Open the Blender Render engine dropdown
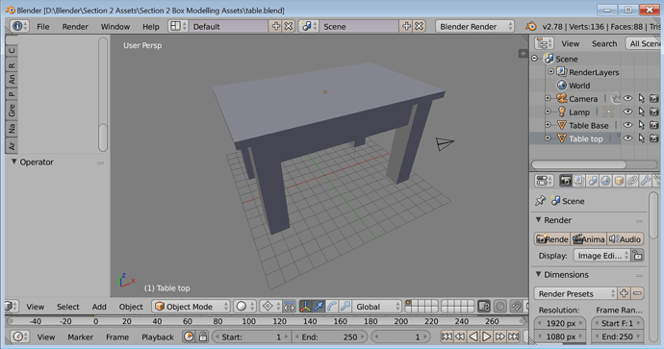Viewport: 664px width, 349px height. (x=474, y=26)
